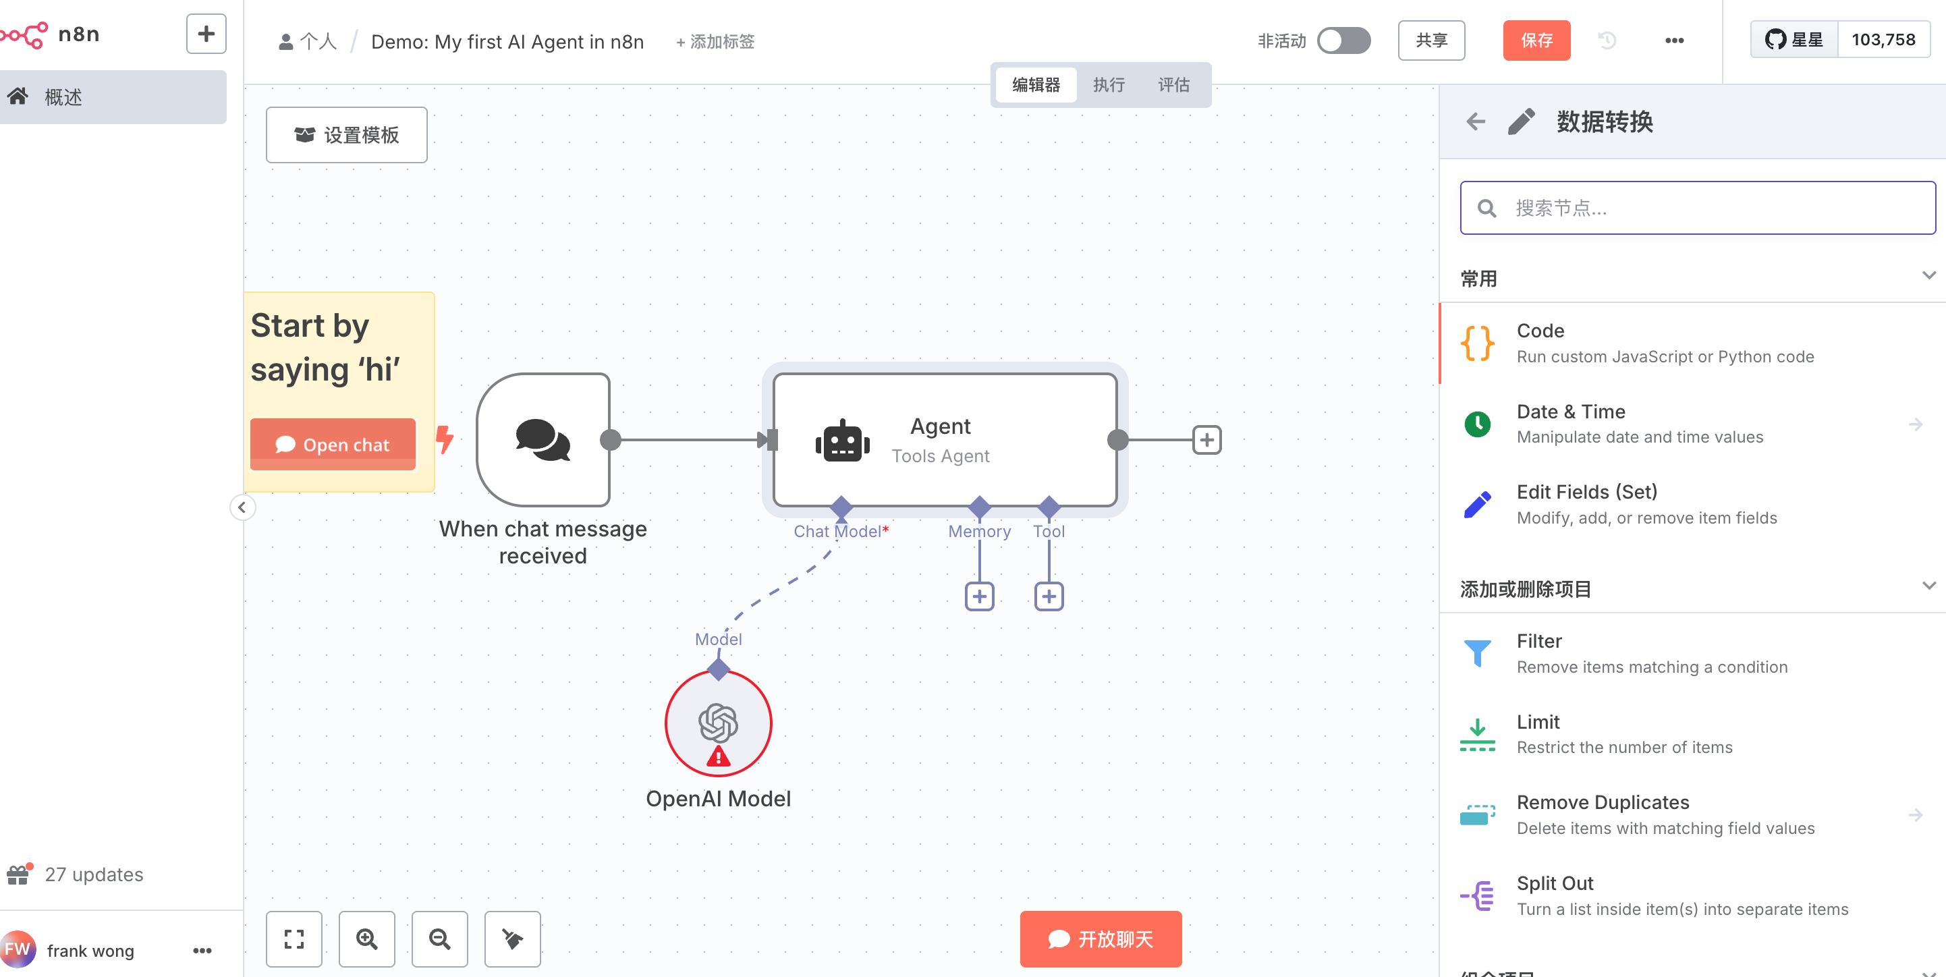1946x977 pixels.
Task: Open frank wong user three-dots menu
Action: tap(202, 951)
